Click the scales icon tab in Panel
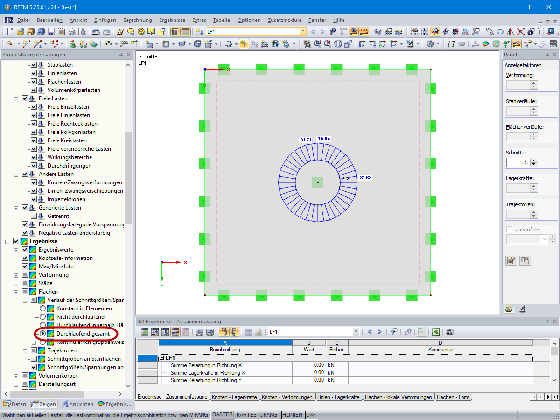Screen dimensions: 560x420 509,309
